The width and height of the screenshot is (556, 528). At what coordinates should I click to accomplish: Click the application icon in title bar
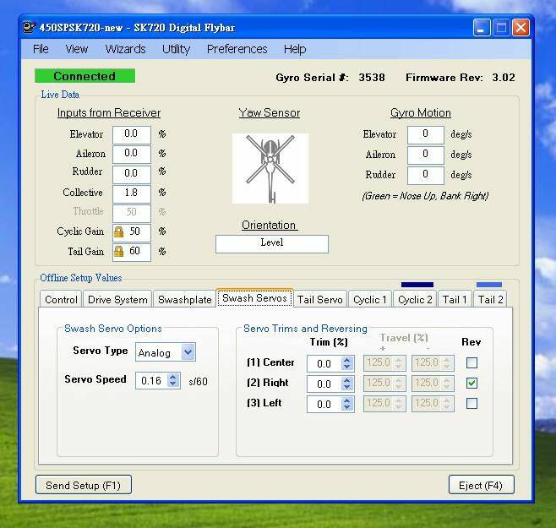pyautogui.click(x=29, y=27)
